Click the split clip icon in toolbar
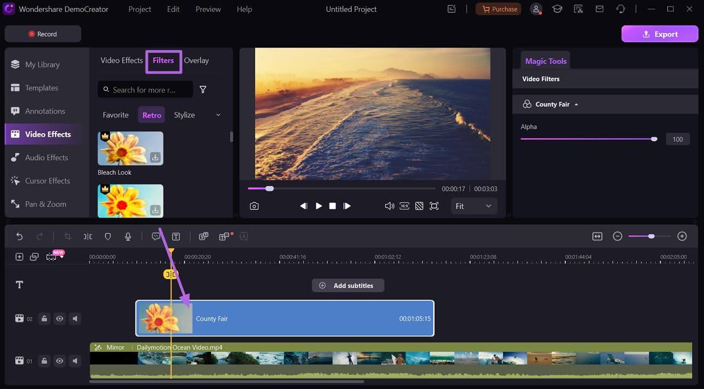Screen dimensions: 704x389 coord(88,236)
